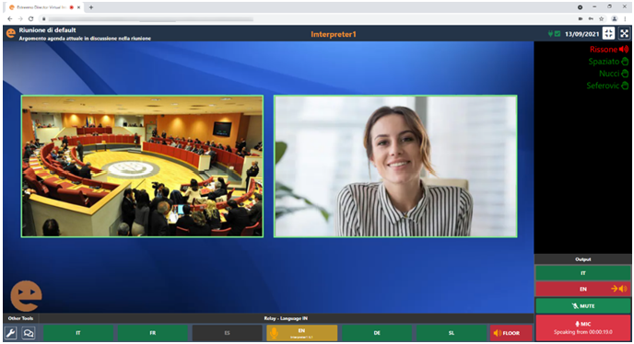Click the Spaziato participant name
634x344 pixels.
pos(604,62)
